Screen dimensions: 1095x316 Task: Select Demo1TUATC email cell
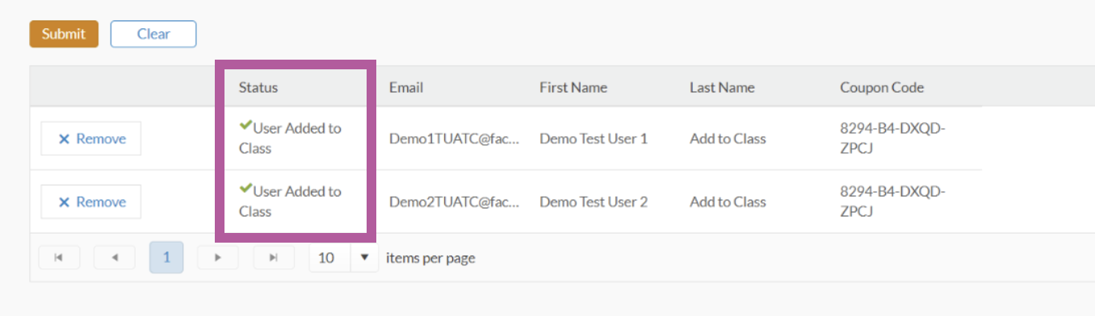454,139
